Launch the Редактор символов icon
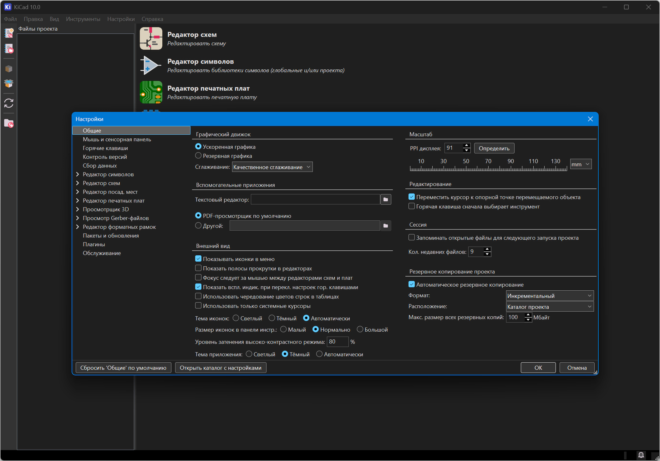660x461 pixels. pyautogui.click(x=151, y=65)
